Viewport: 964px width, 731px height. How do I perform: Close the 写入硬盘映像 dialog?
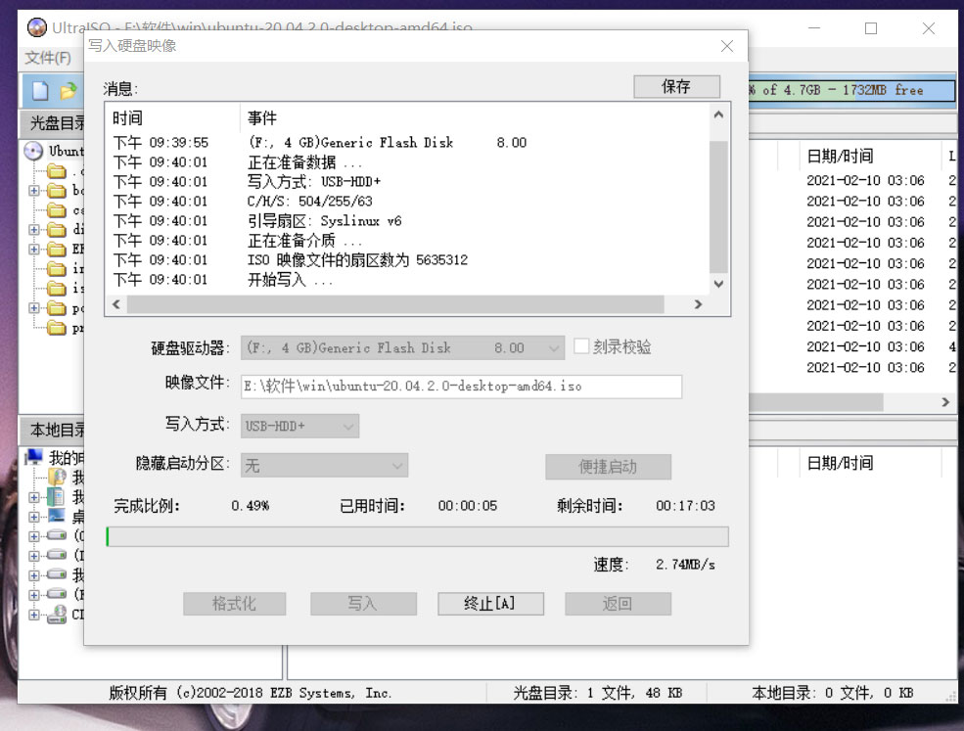click(727, 46)
